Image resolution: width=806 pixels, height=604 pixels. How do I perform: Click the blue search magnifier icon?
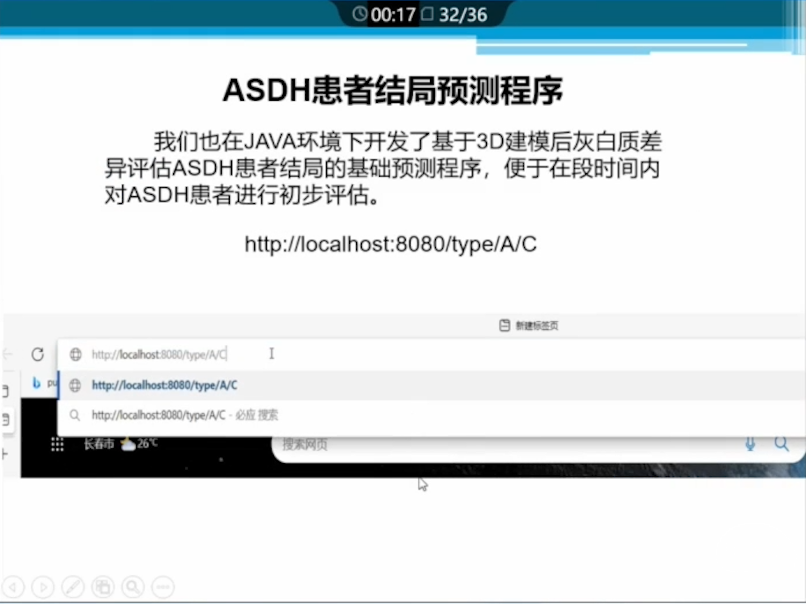(x=781, y=444)
